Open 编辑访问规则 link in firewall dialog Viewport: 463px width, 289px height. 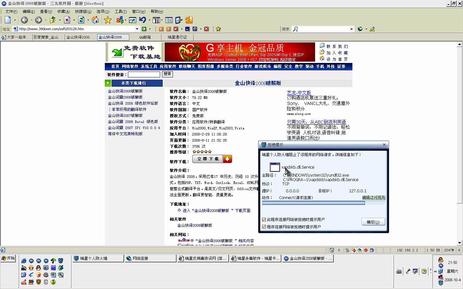pos(374,197)
